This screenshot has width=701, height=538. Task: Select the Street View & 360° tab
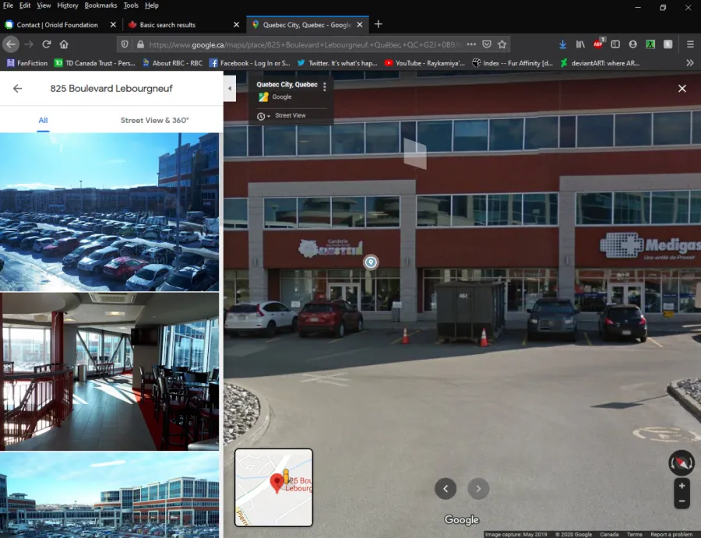click(155, 120)
